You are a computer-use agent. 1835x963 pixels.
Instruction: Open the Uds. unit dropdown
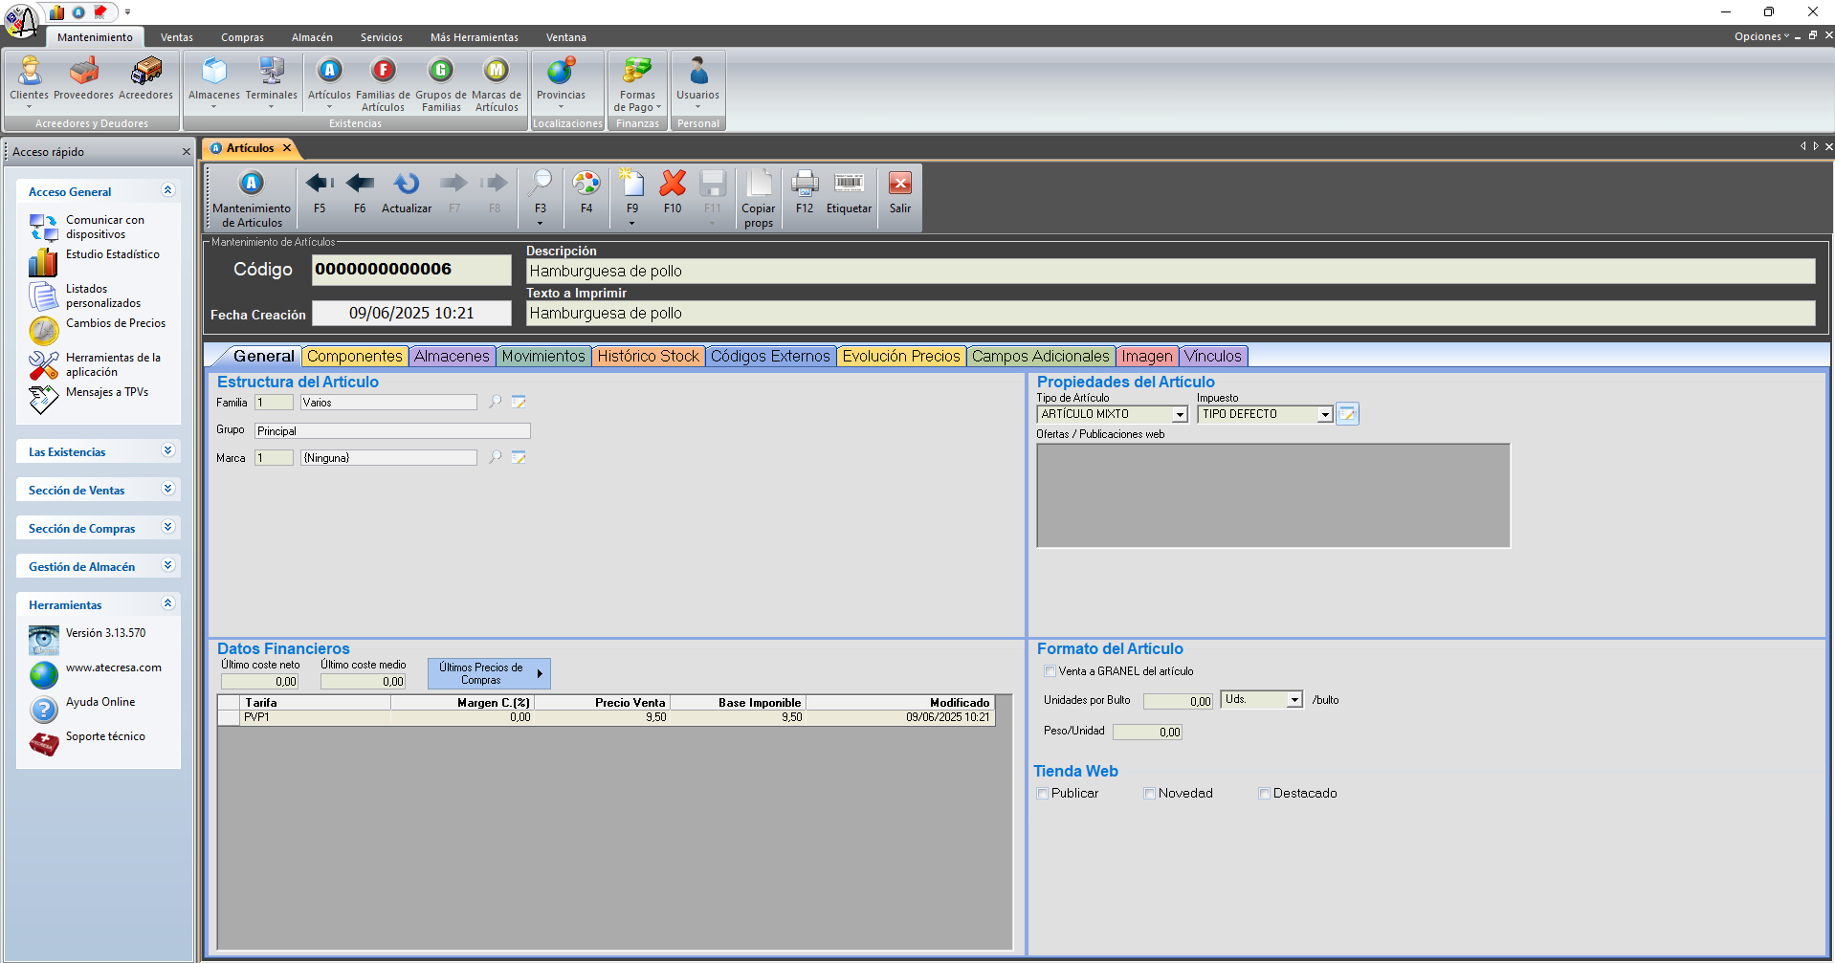point(1294,700)
